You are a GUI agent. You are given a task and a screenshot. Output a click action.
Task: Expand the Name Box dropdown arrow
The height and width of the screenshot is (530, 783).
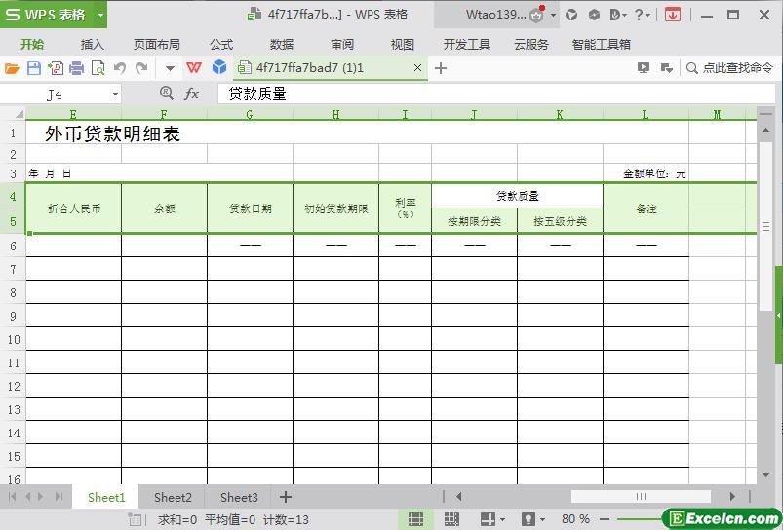point(115,94)
